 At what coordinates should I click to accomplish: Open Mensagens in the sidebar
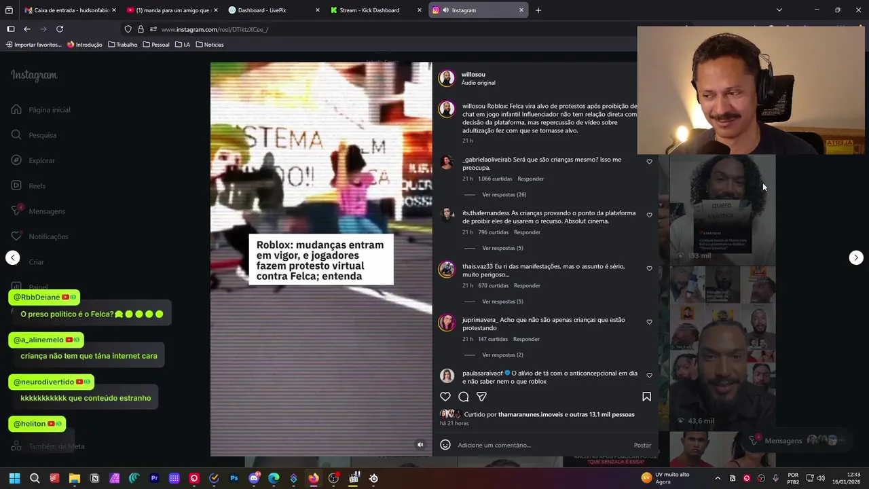[38, 211]
